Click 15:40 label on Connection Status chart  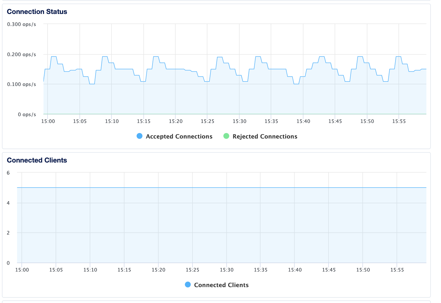click(303, 121)
